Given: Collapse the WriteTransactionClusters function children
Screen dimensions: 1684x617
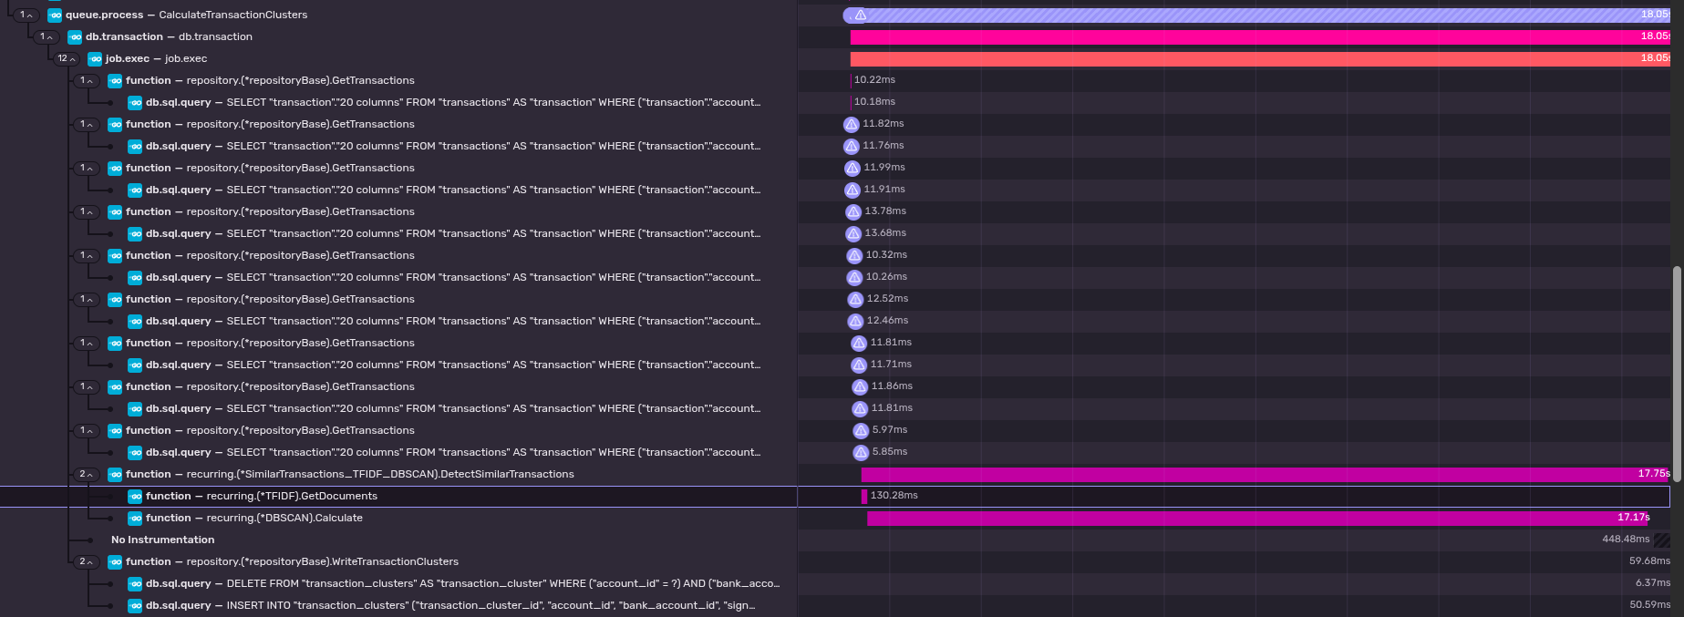Looking at the screenshot, I should pos(87,561).
